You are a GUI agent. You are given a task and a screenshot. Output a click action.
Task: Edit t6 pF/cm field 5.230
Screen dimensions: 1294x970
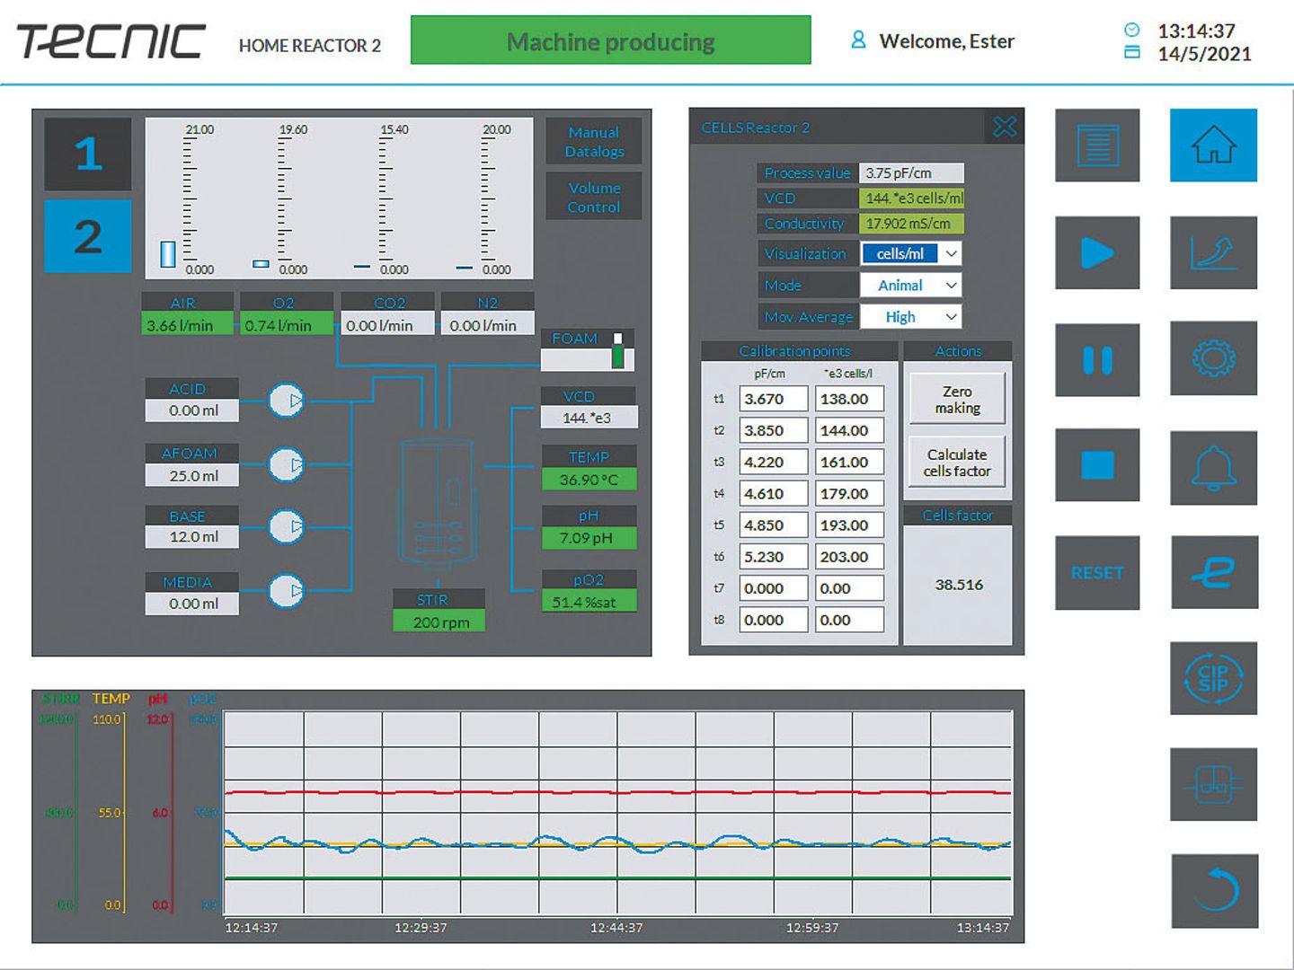pos(773,557)
